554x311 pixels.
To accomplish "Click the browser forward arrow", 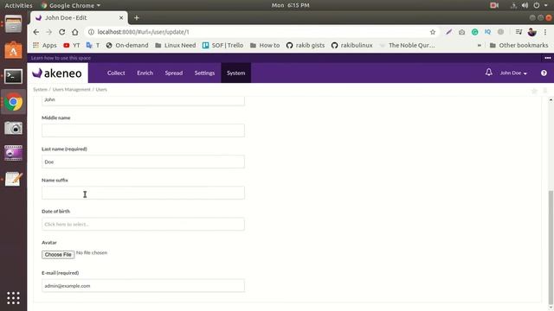I will [48, 32].
